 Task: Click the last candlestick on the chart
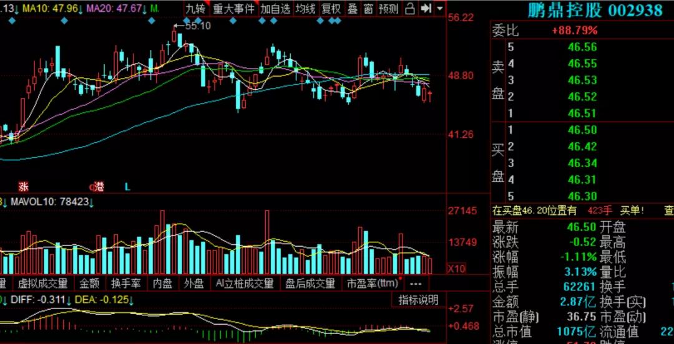tap(430, 96)
